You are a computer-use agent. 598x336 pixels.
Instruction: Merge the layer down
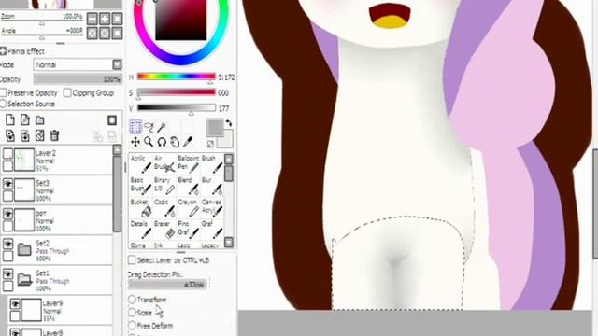[25, 135]
